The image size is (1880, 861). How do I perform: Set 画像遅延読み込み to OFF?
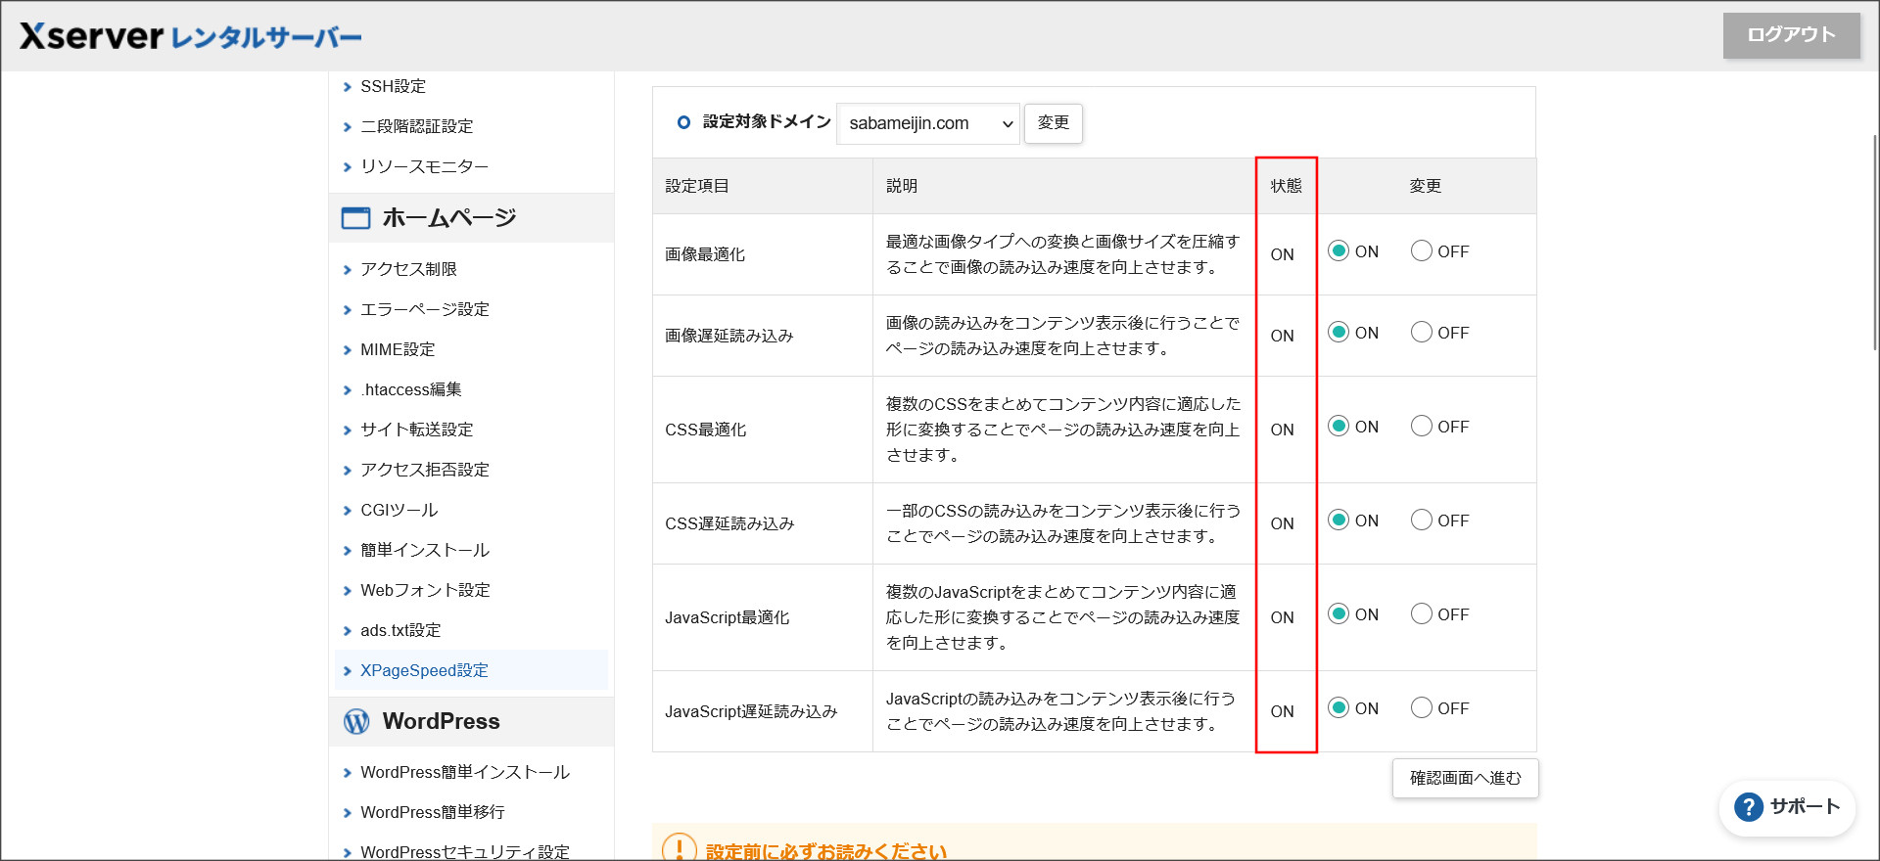tap(1421, 333)
